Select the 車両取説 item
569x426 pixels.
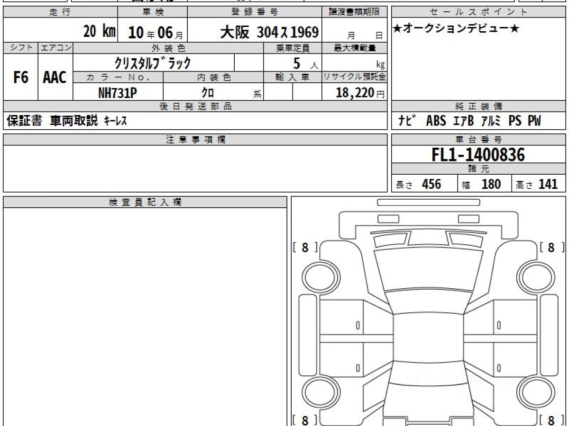(x=74, y=121)
